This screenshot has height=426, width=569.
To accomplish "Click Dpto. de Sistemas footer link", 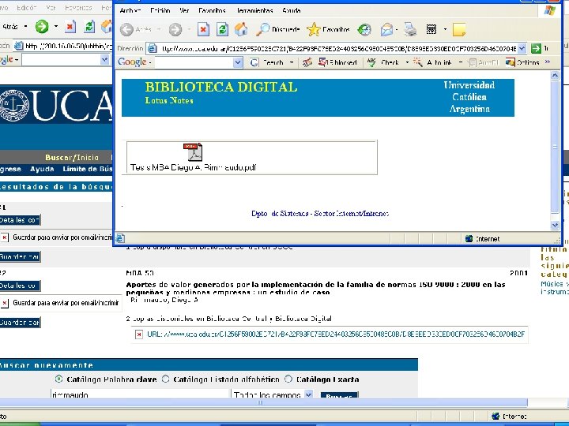I will 320,213.
